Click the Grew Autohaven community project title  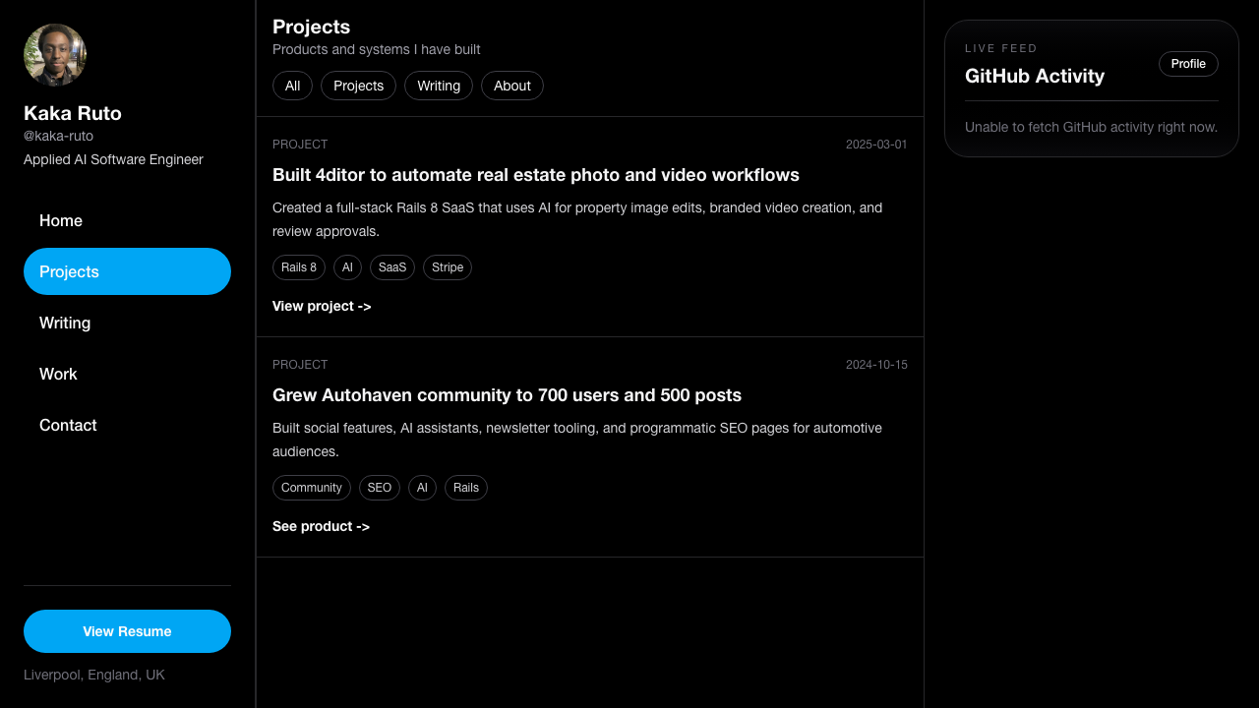coord(507,394)
